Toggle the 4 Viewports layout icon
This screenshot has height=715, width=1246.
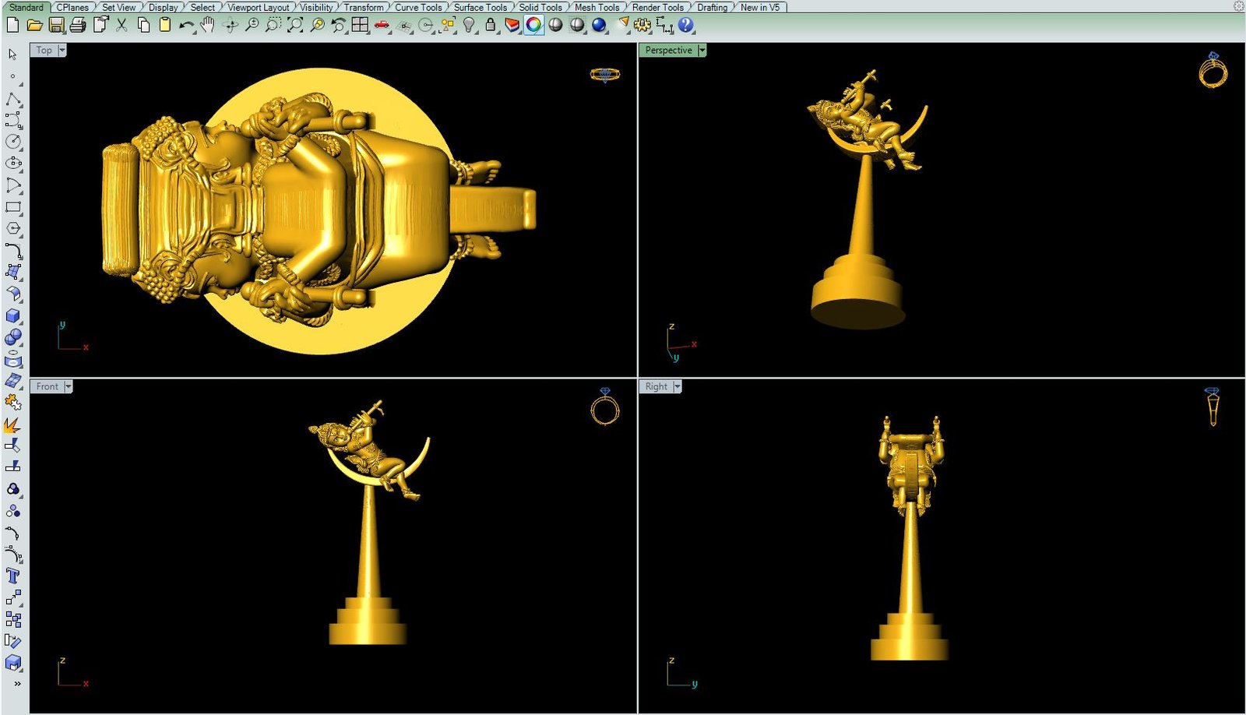tap(360, 25)
